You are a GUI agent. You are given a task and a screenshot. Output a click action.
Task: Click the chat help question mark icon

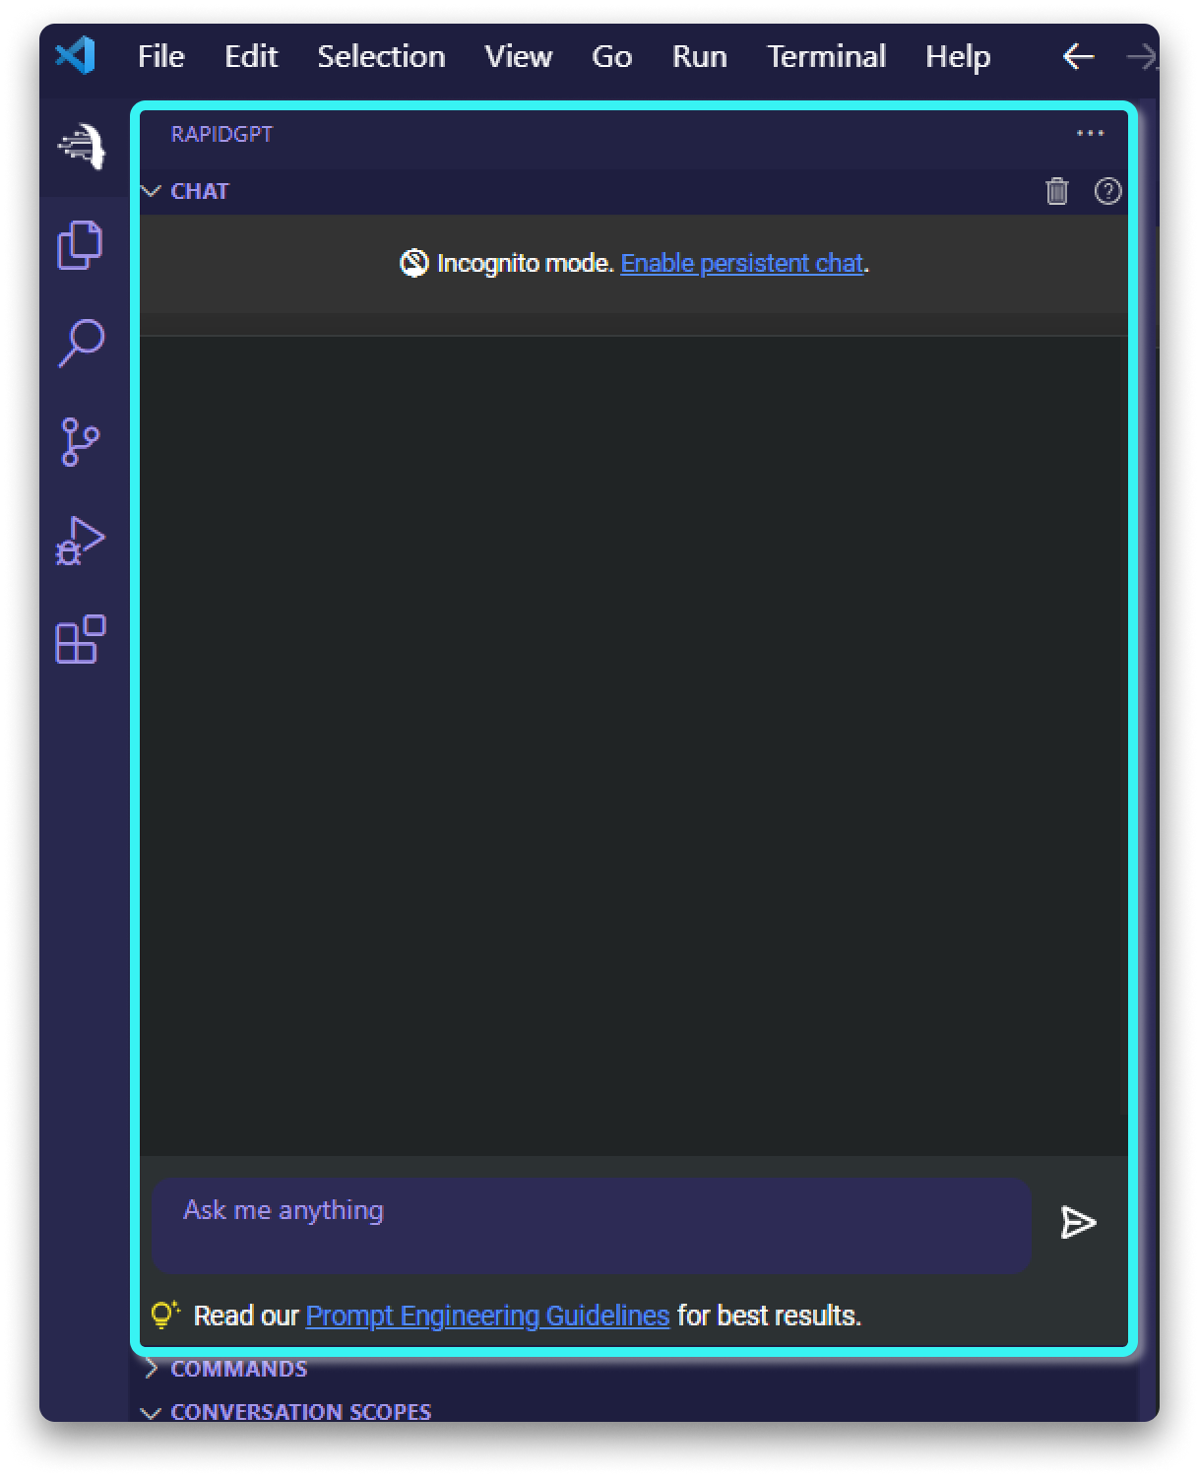pos(1107,191)
